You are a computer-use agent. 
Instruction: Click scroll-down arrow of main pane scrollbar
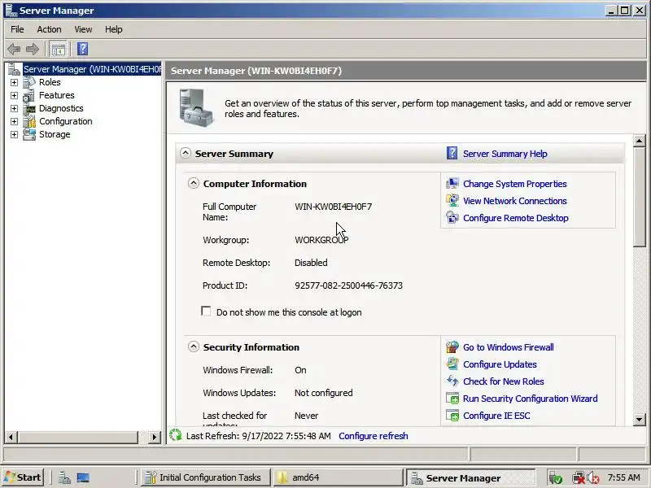pyautogui.click(x=640, y=420)
